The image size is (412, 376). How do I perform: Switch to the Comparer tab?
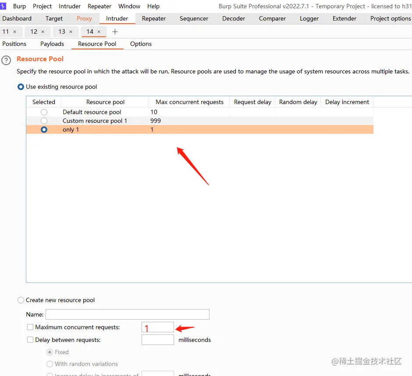[272, 19]
